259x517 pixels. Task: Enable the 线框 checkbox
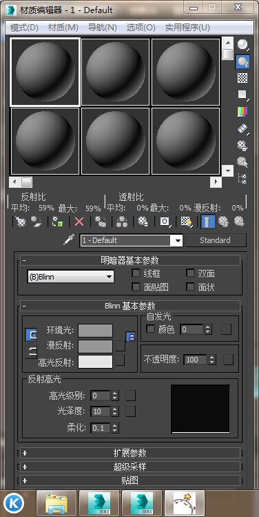135,273
